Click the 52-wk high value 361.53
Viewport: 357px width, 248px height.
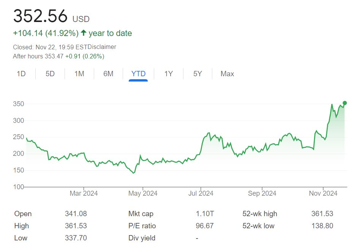tap(322, 214)
